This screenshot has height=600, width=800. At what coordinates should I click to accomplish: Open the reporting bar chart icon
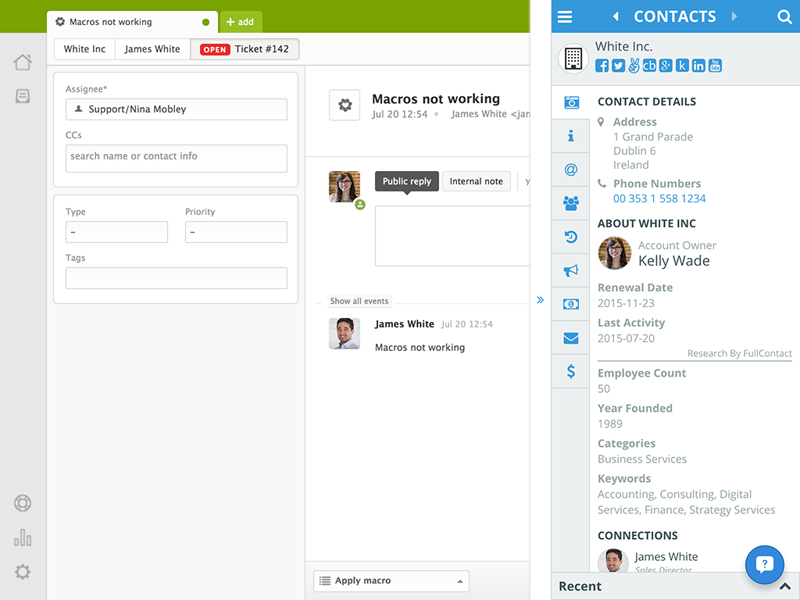coord(23,537)
